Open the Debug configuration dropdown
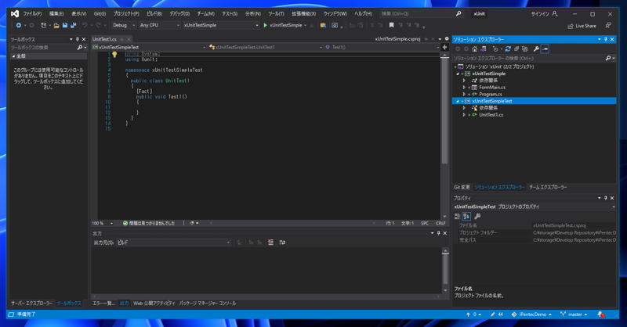The height and width of the screenshot is (327, 627). tap(124, 25)
